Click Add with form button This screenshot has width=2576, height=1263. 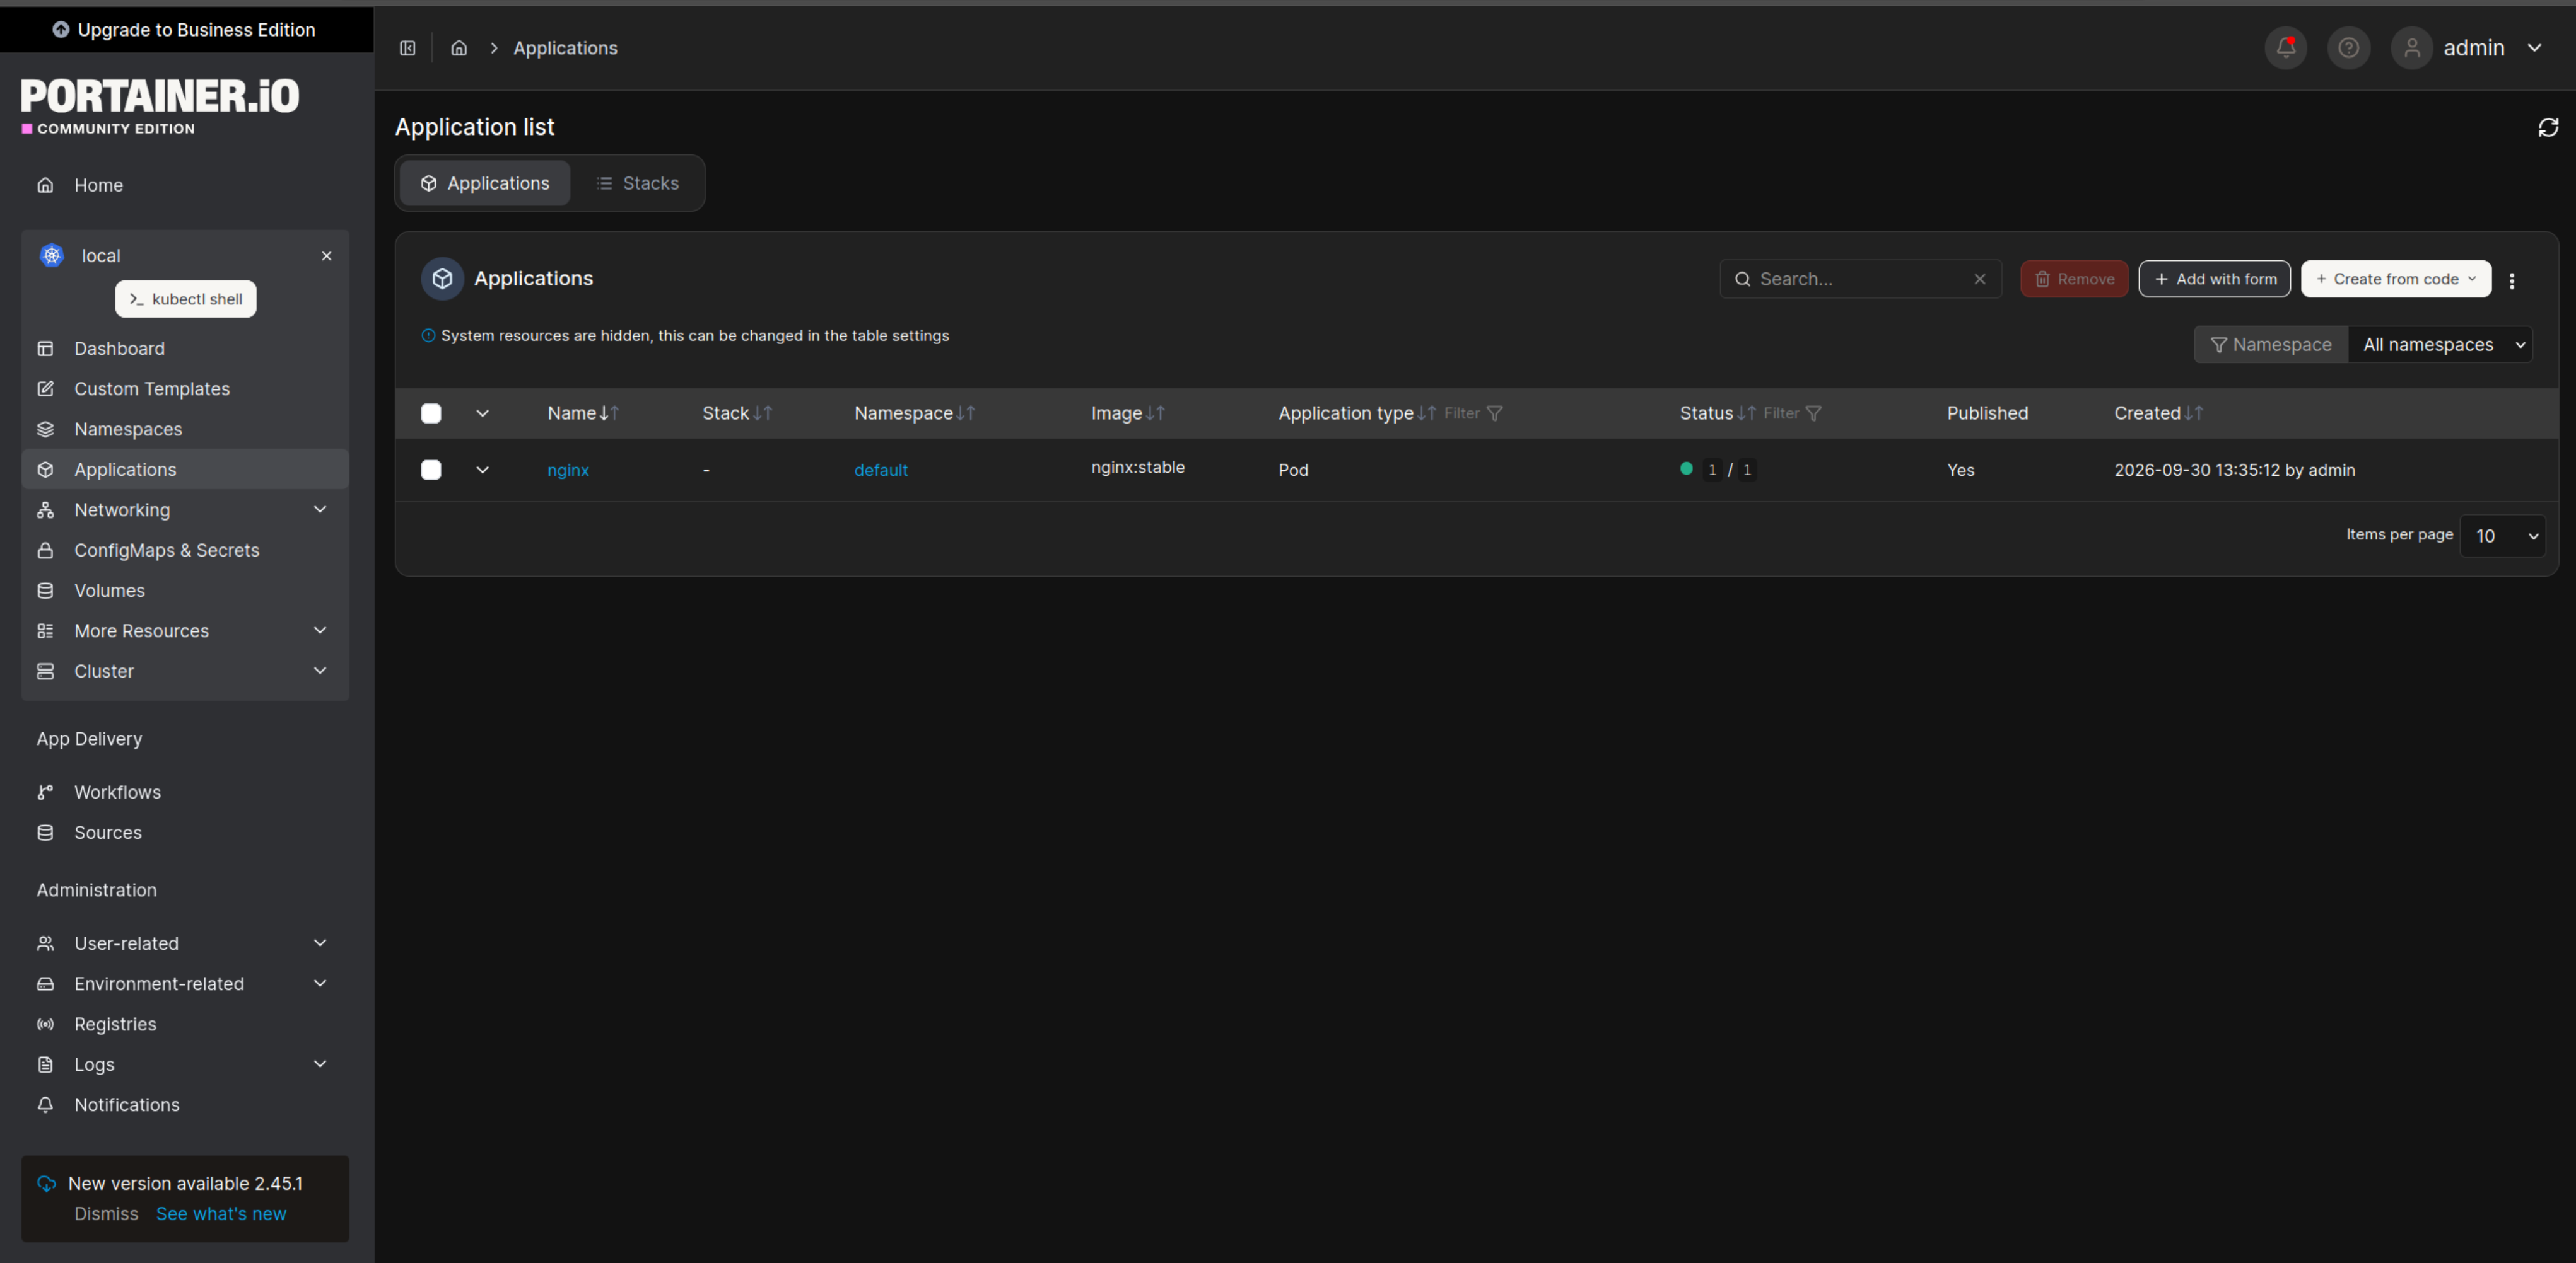click(x=2214, y=279)
